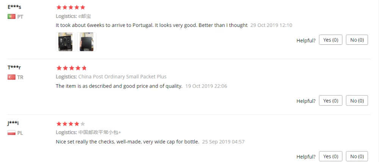This screenshot has height=162, width=379.
Task: Click the grey empty star in J***i review
Action: point(83,124)
